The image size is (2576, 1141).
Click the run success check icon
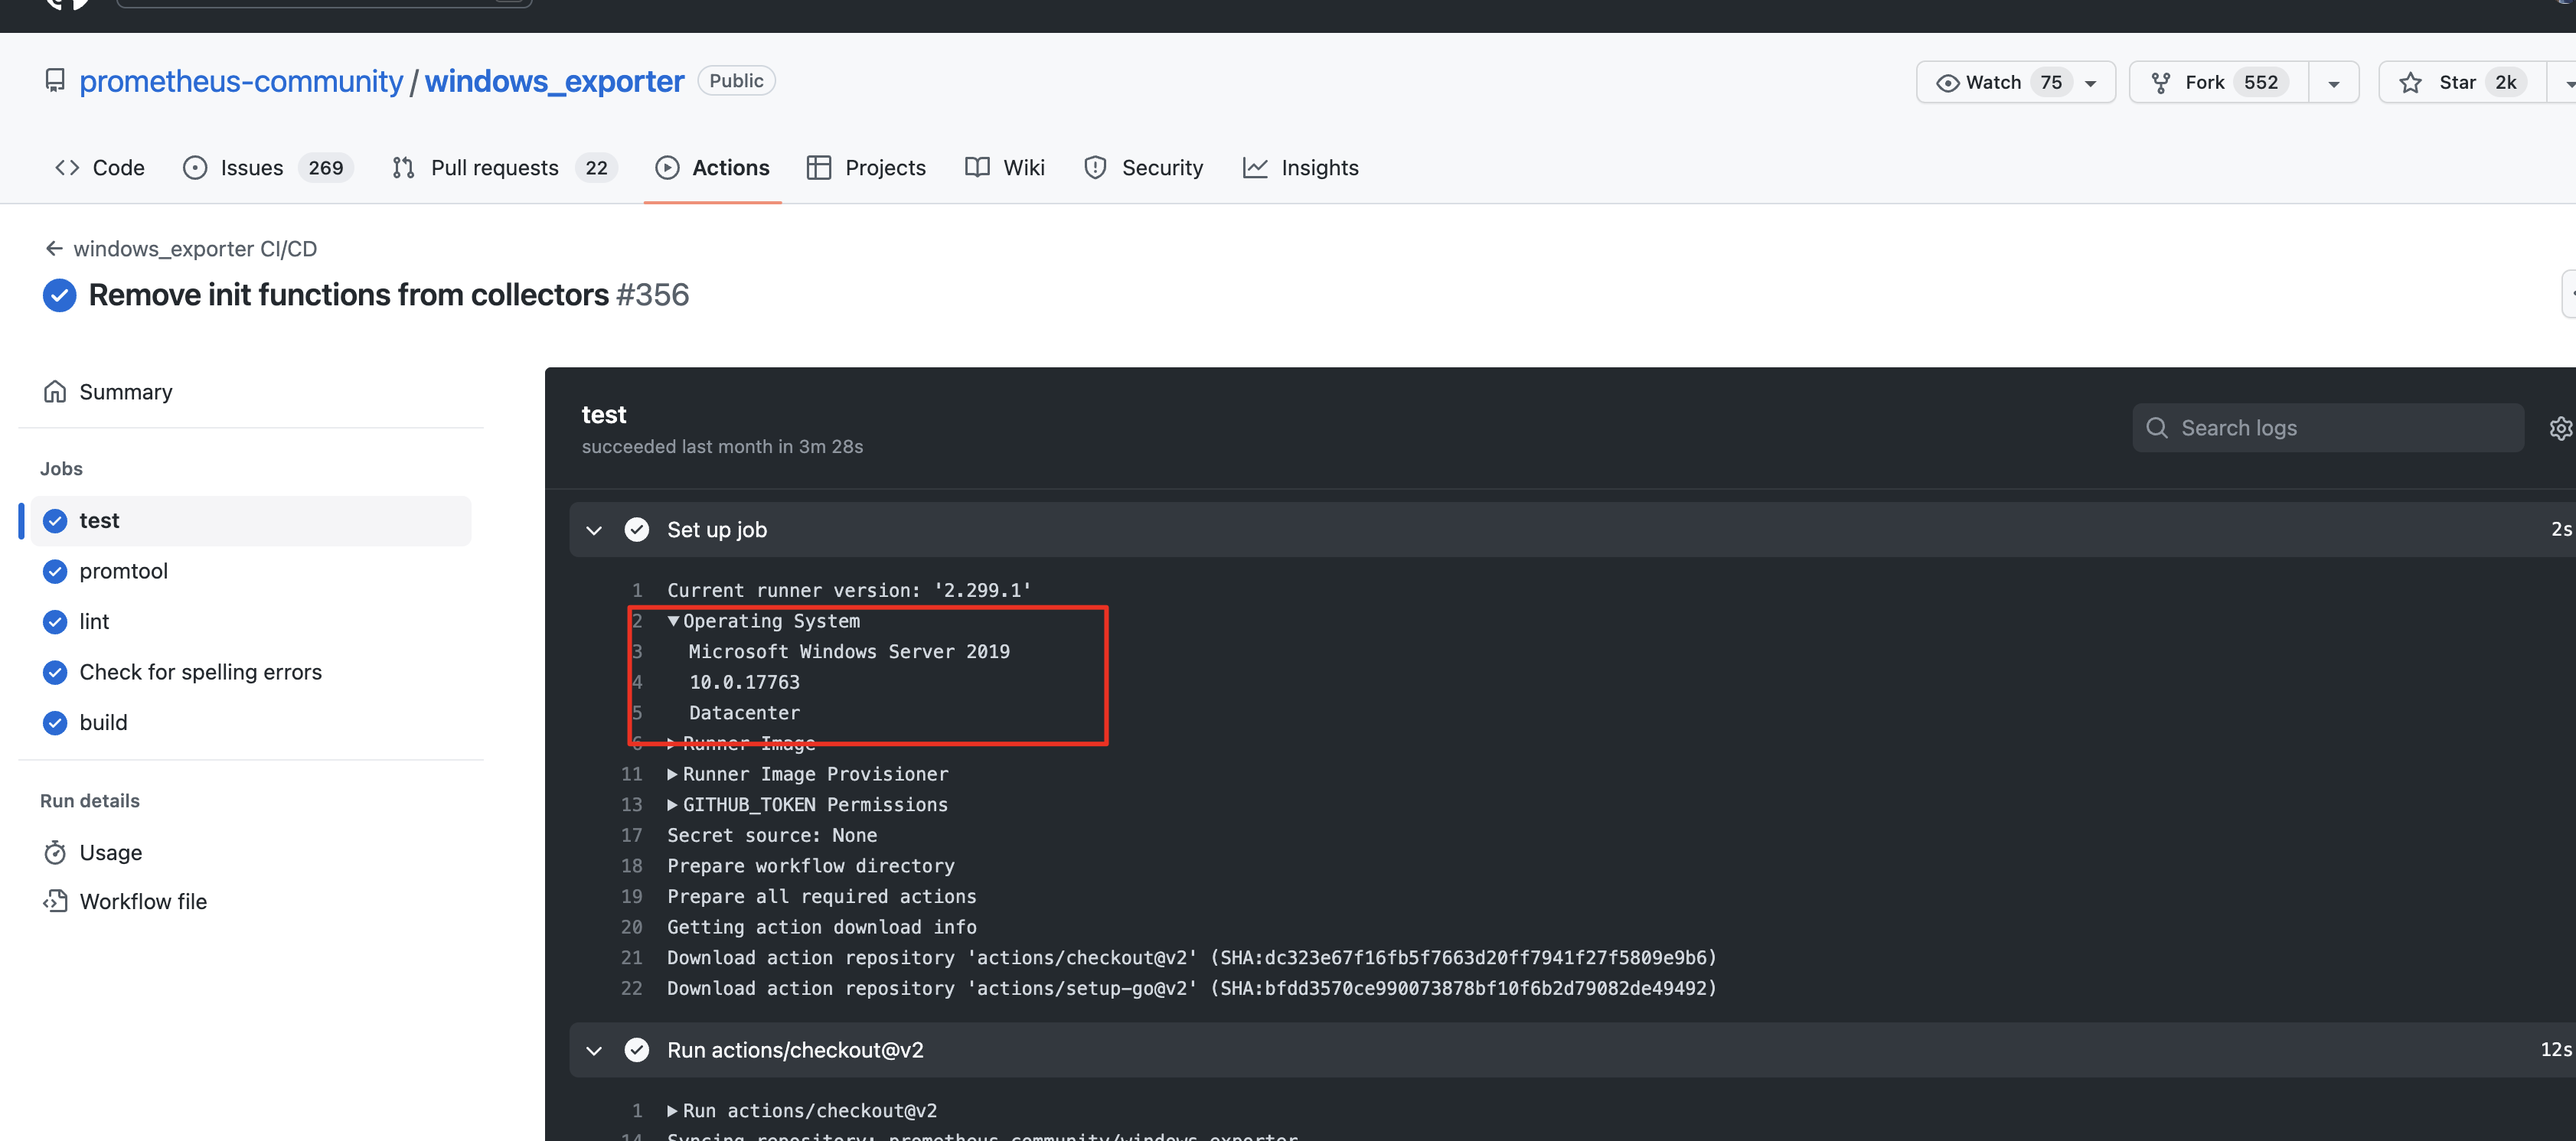click(59, 295)
